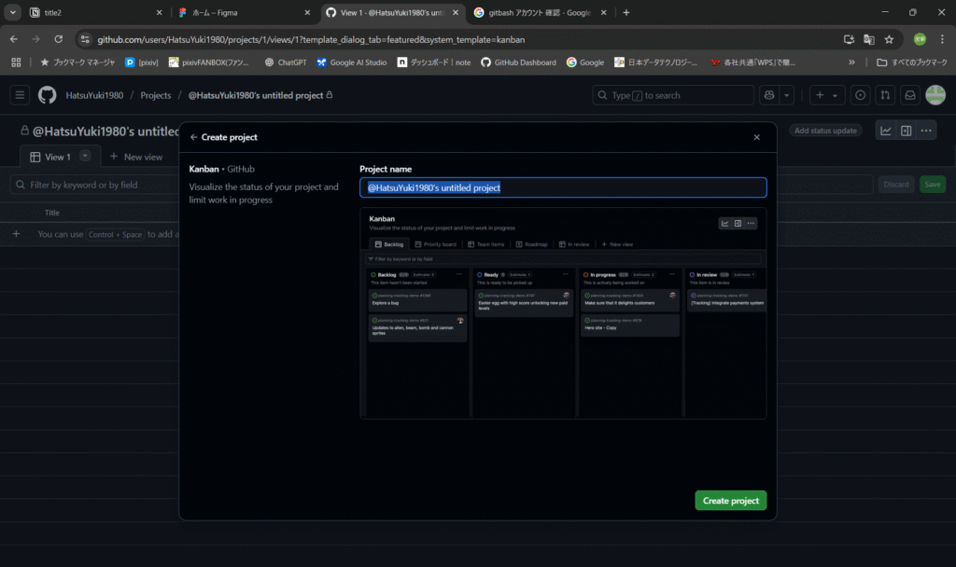Open the GitHub notifications inbox icon
The width and height of the screenshot is (956, 567).
pos(909,96)
